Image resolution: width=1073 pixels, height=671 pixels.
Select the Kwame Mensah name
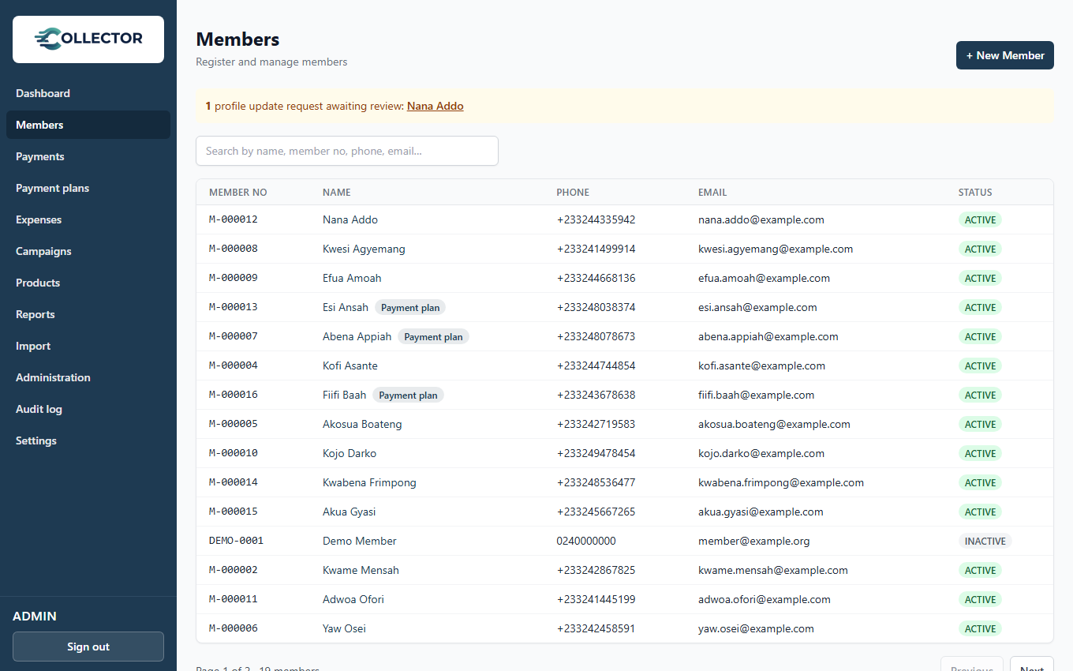tap(361, 570)
